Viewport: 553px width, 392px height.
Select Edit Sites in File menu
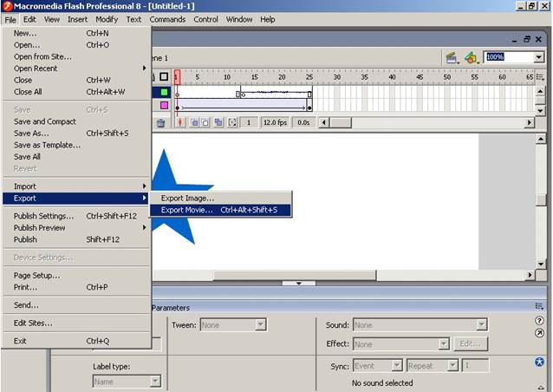click(77, 323)
